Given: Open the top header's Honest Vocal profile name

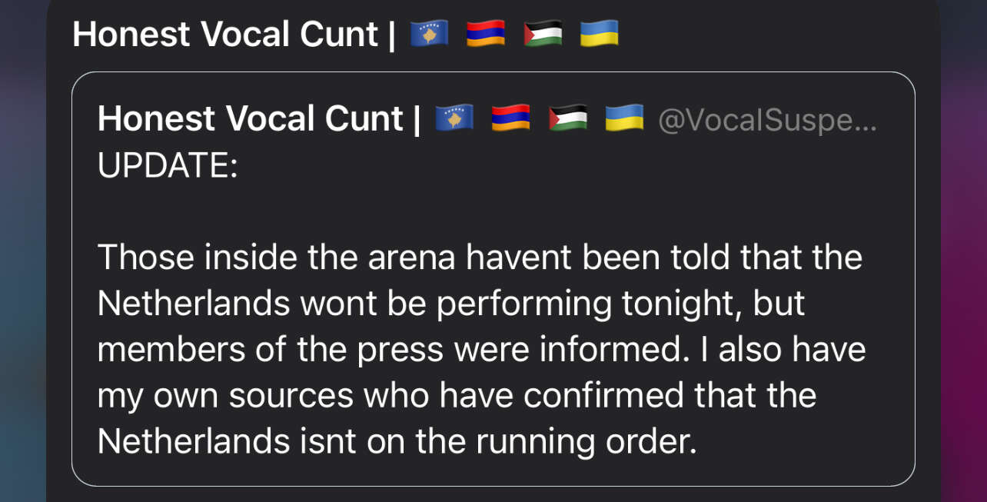Looking at the screenshot, I should click(x=225, y=35).
